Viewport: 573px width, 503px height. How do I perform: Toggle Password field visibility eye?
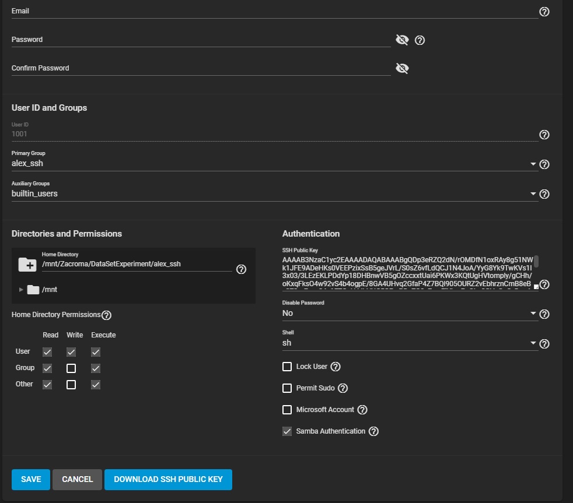point(402,40)
